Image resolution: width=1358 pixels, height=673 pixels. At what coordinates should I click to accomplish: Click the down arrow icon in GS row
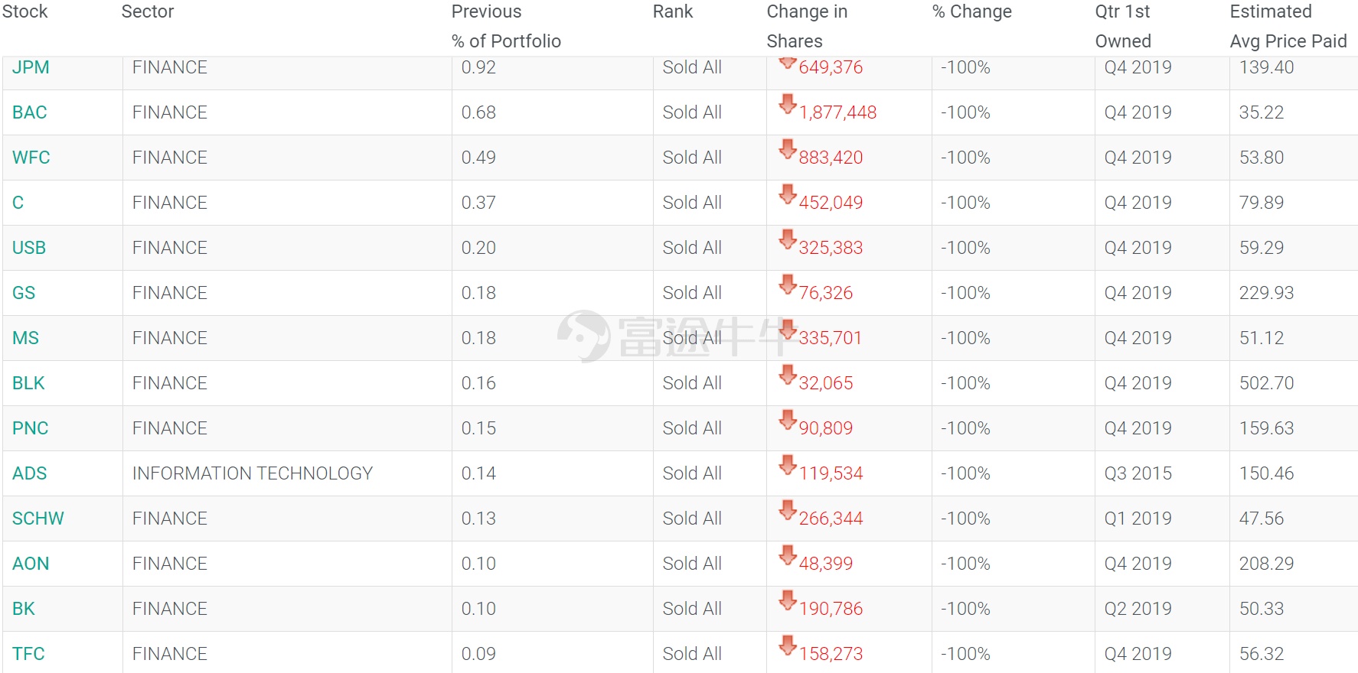tap(788, 284)
